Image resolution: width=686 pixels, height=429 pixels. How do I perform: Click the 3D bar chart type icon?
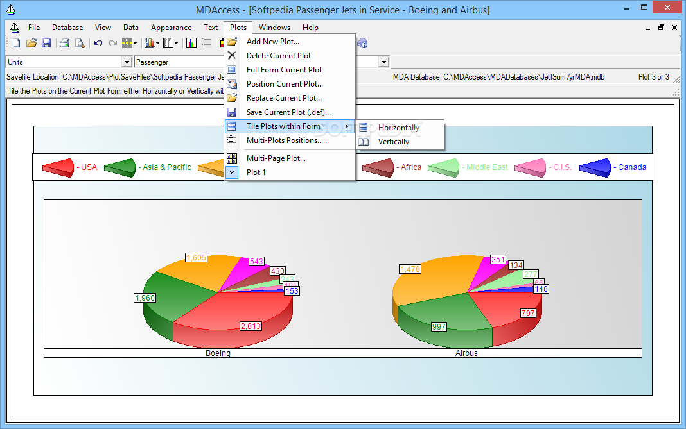pyautogui.click(x=150, y=43)
